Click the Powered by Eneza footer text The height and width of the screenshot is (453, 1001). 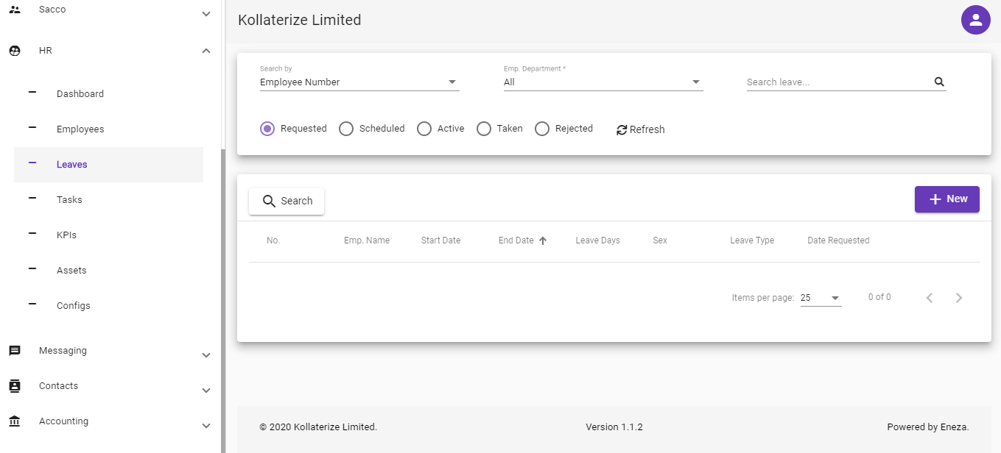[928, 427]
